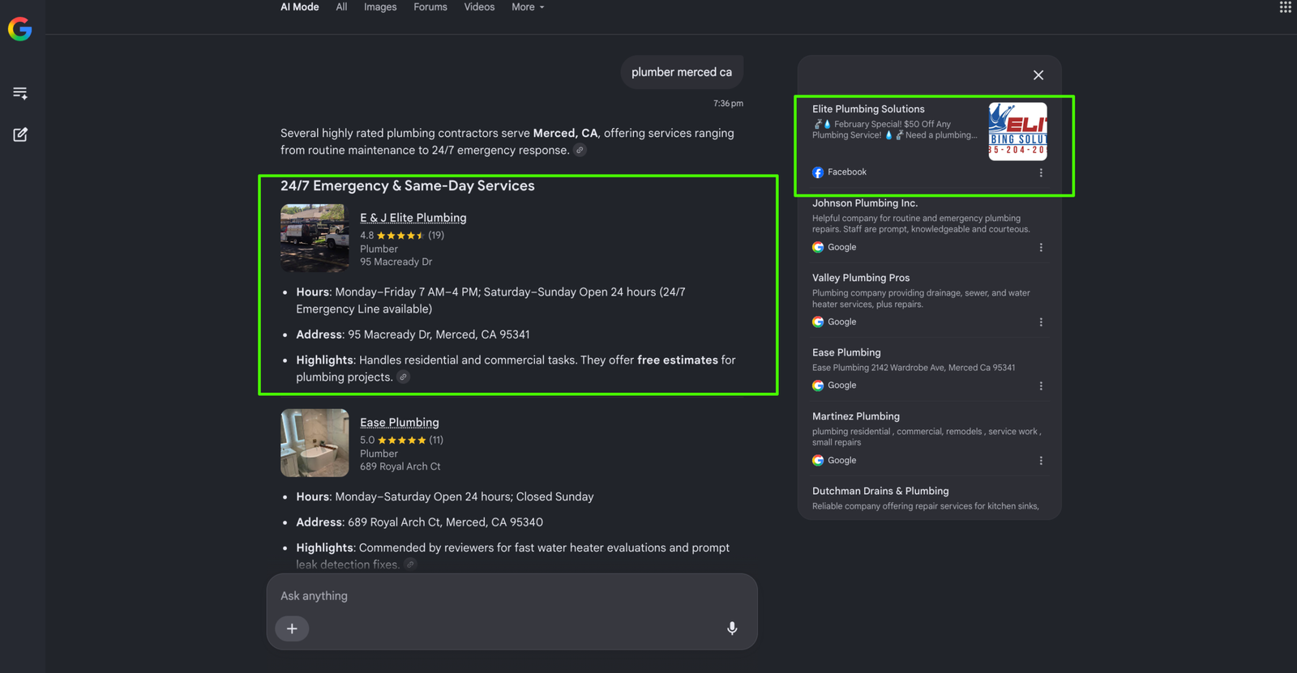The width and height of the screenshot is (1297, 673).
Task: Click the Google logo icon
Action: tap(20, 29)
